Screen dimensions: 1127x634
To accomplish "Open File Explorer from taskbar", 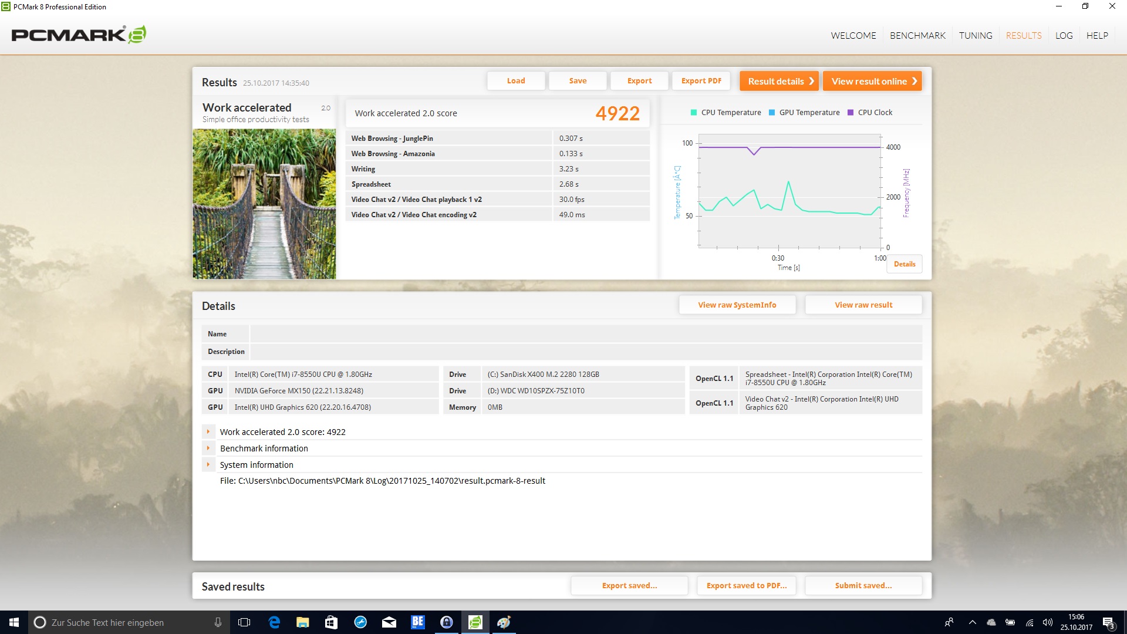I will click(x=302, y=622).
